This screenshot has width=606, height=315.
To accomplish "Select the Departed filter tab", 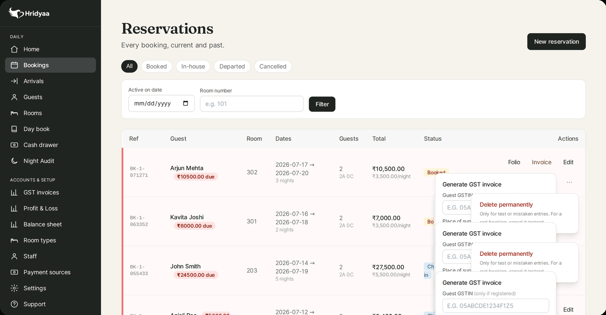I will tap(232, 67).
